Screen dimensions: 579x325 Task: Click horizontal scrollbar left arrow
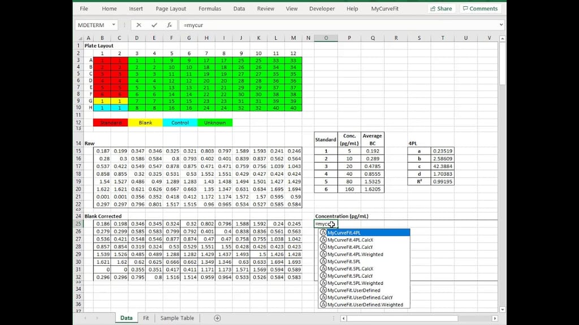(343, 318)
